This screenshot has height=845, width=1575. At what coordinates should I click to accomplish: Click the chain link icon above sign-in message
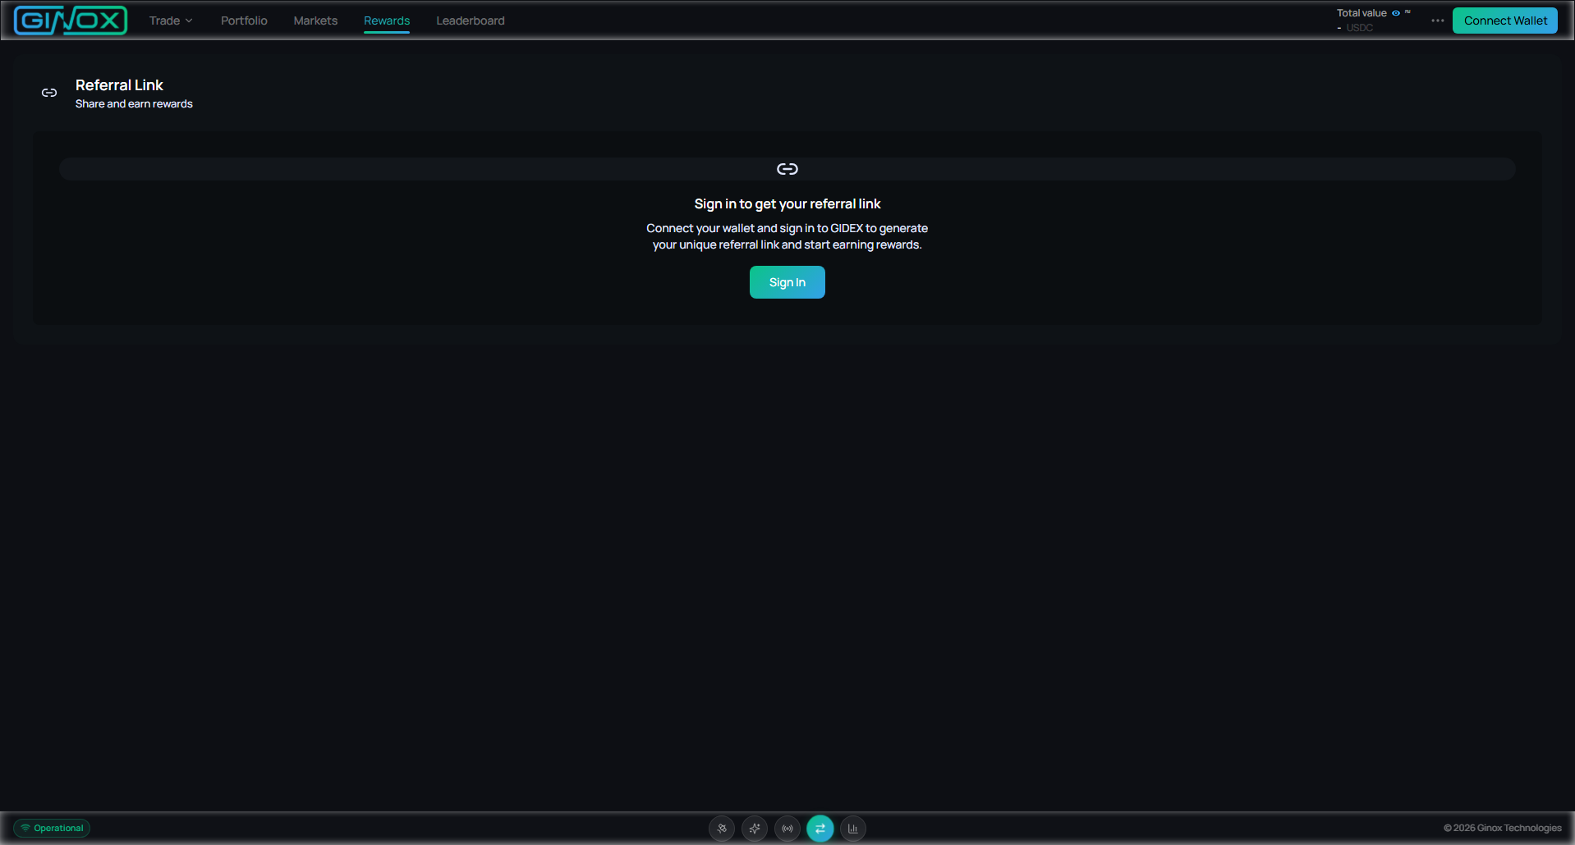pos(787,169)
